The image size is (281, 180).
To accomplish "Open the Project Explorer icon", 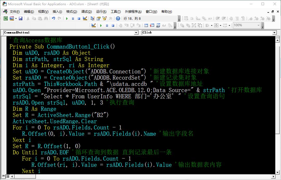I will [x=93, y=18].
